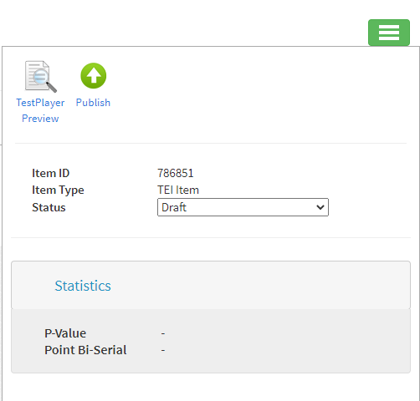
Task: Click the Statistics heading text
Action: [x=83, y=286]
